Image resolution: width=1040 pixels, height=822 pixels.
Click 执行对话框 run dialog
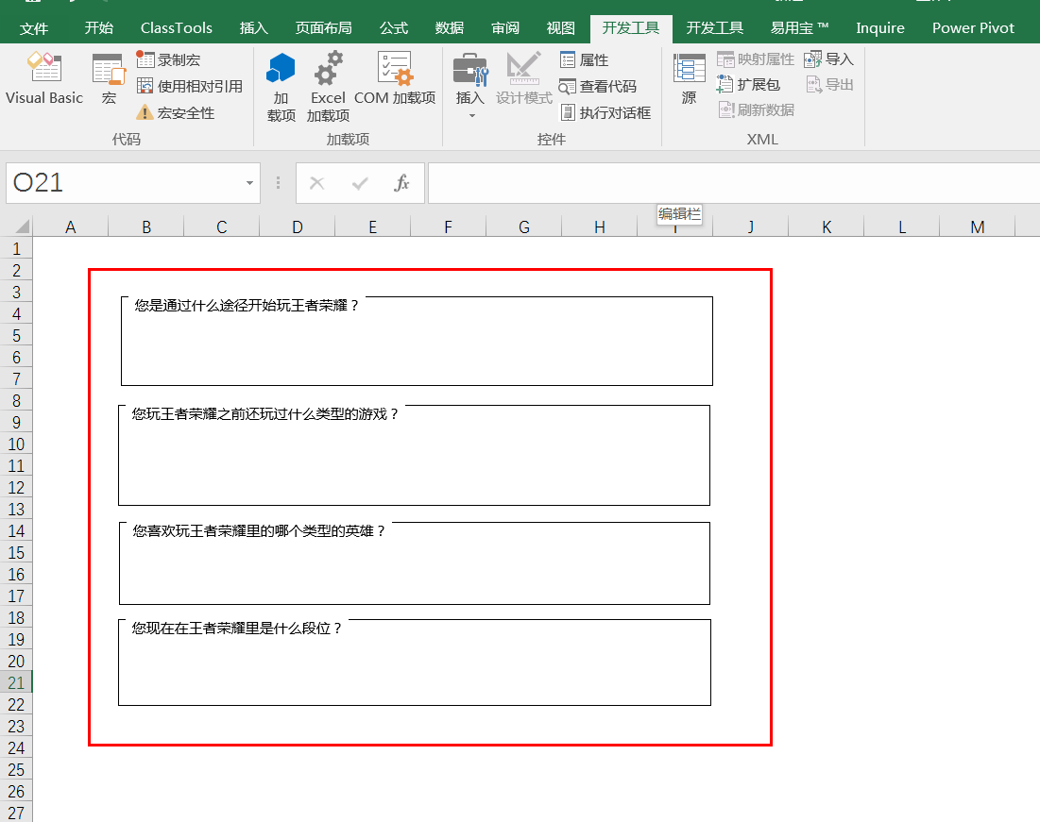point(605,112)
